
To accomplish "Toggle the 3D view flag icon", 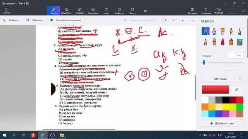I will point(164,20).
